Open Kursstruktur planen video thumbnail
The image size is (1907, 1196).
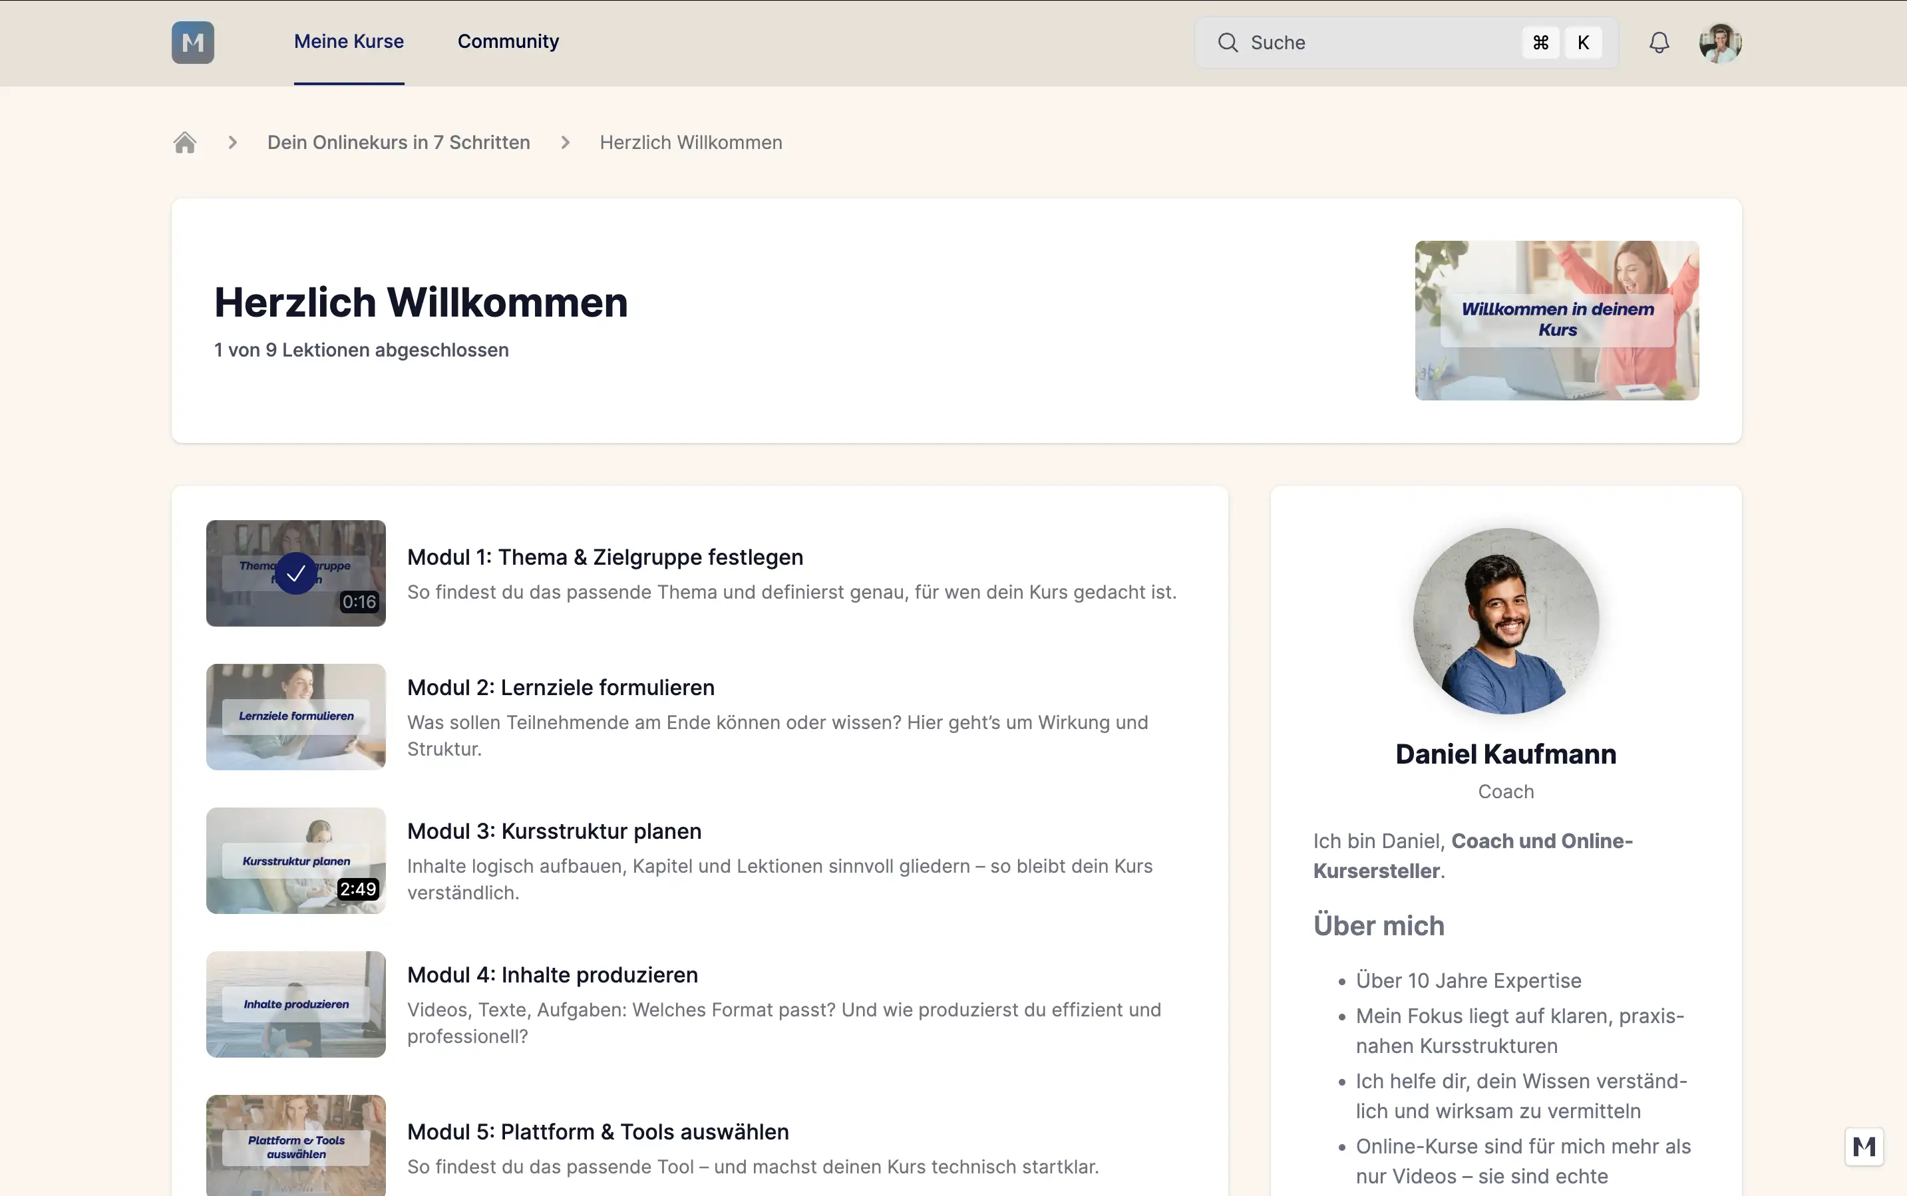click(296, 861)
